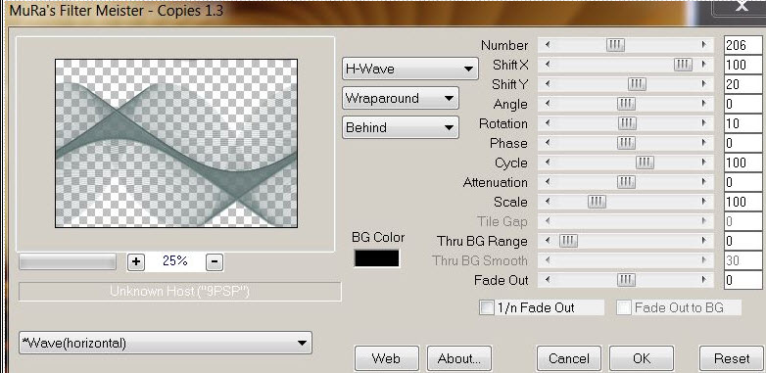Enable the 1/n Fade Out checkbox
The height and width of the screenshot is (373, 766).
click(486, 307)
